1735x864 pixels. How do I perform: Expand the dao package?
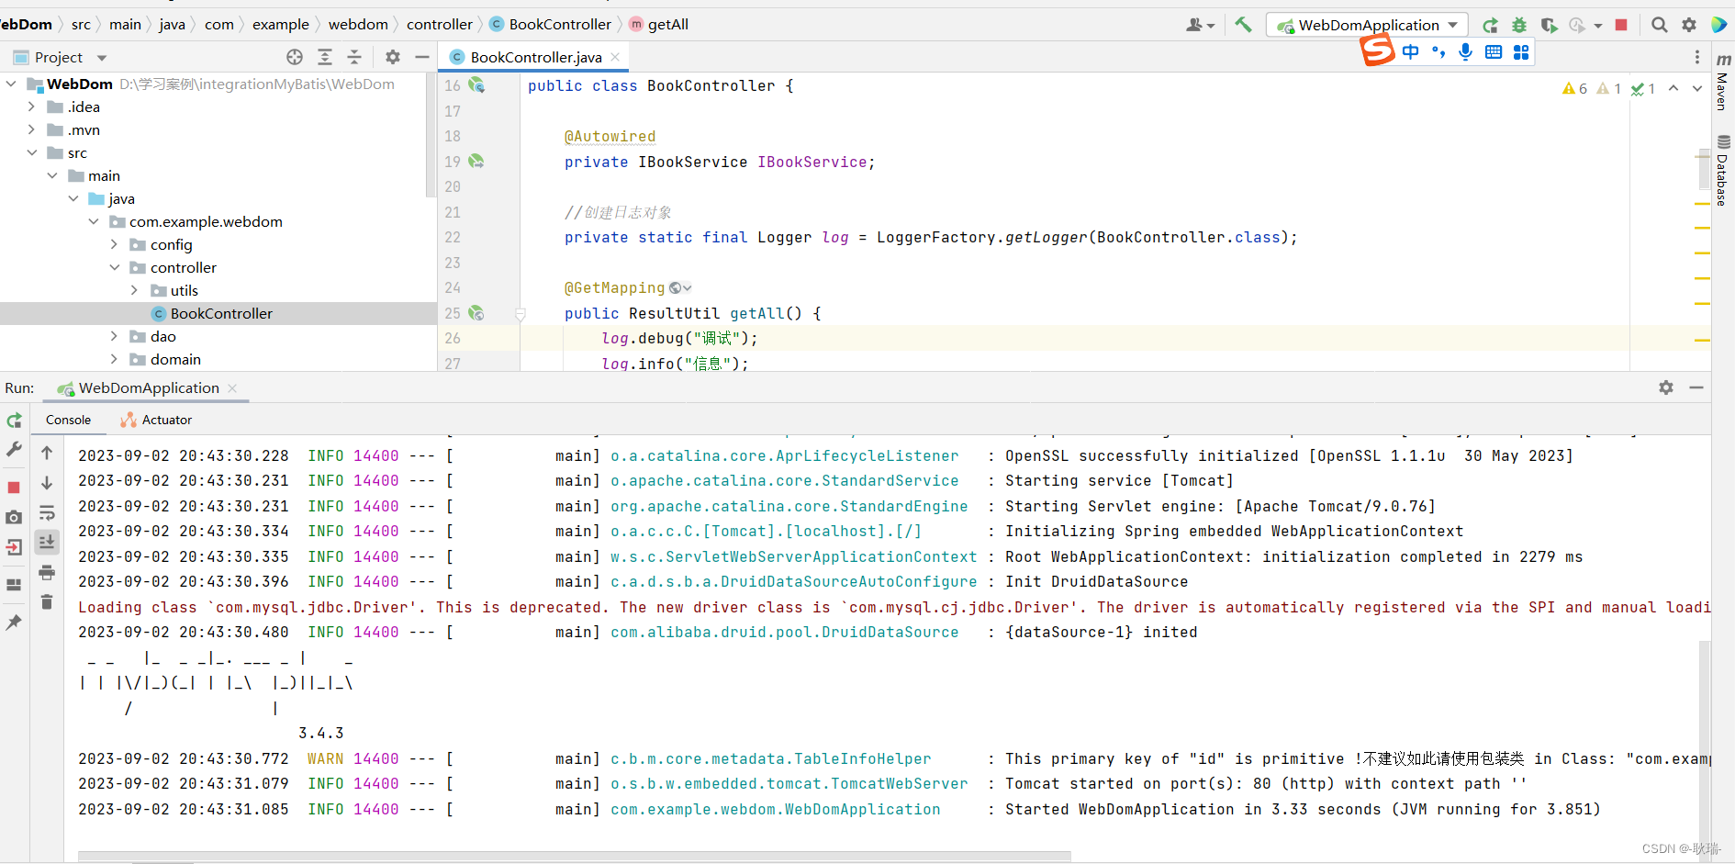coord(114,336)
